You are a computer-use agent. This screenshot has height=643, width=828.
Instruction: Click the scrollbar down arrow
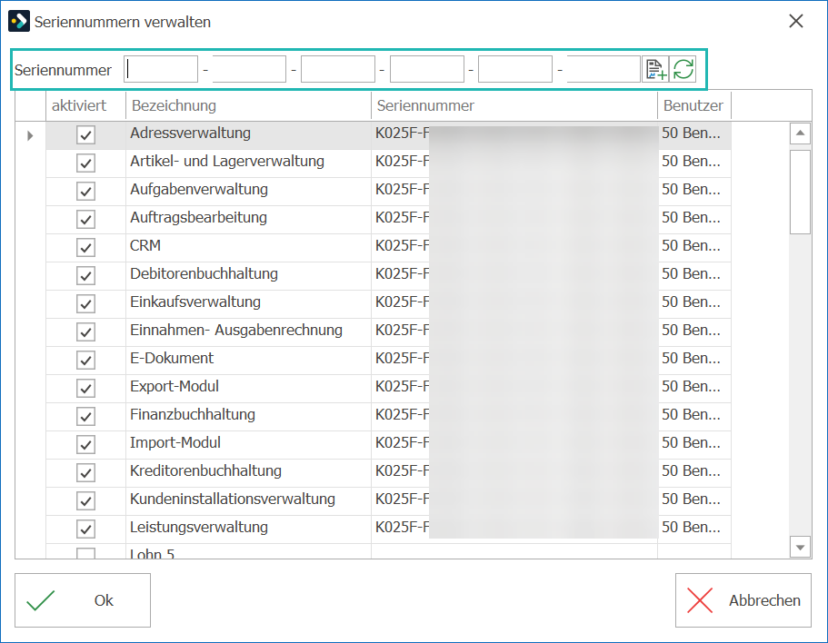(x=800, y=547)
